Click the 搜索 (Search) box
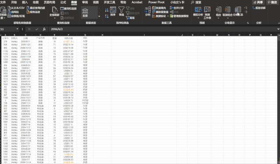 [x=196, y=2]
